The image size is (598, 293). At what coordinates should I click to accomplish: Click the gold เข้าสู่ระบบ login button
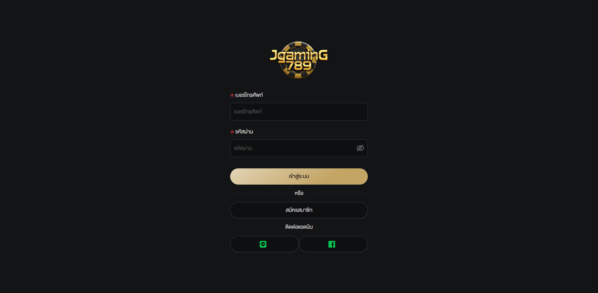coord(299,176)
